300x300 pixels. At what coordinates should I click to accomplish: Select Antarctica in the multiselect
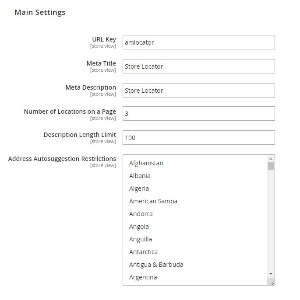(x=143, y=252)
